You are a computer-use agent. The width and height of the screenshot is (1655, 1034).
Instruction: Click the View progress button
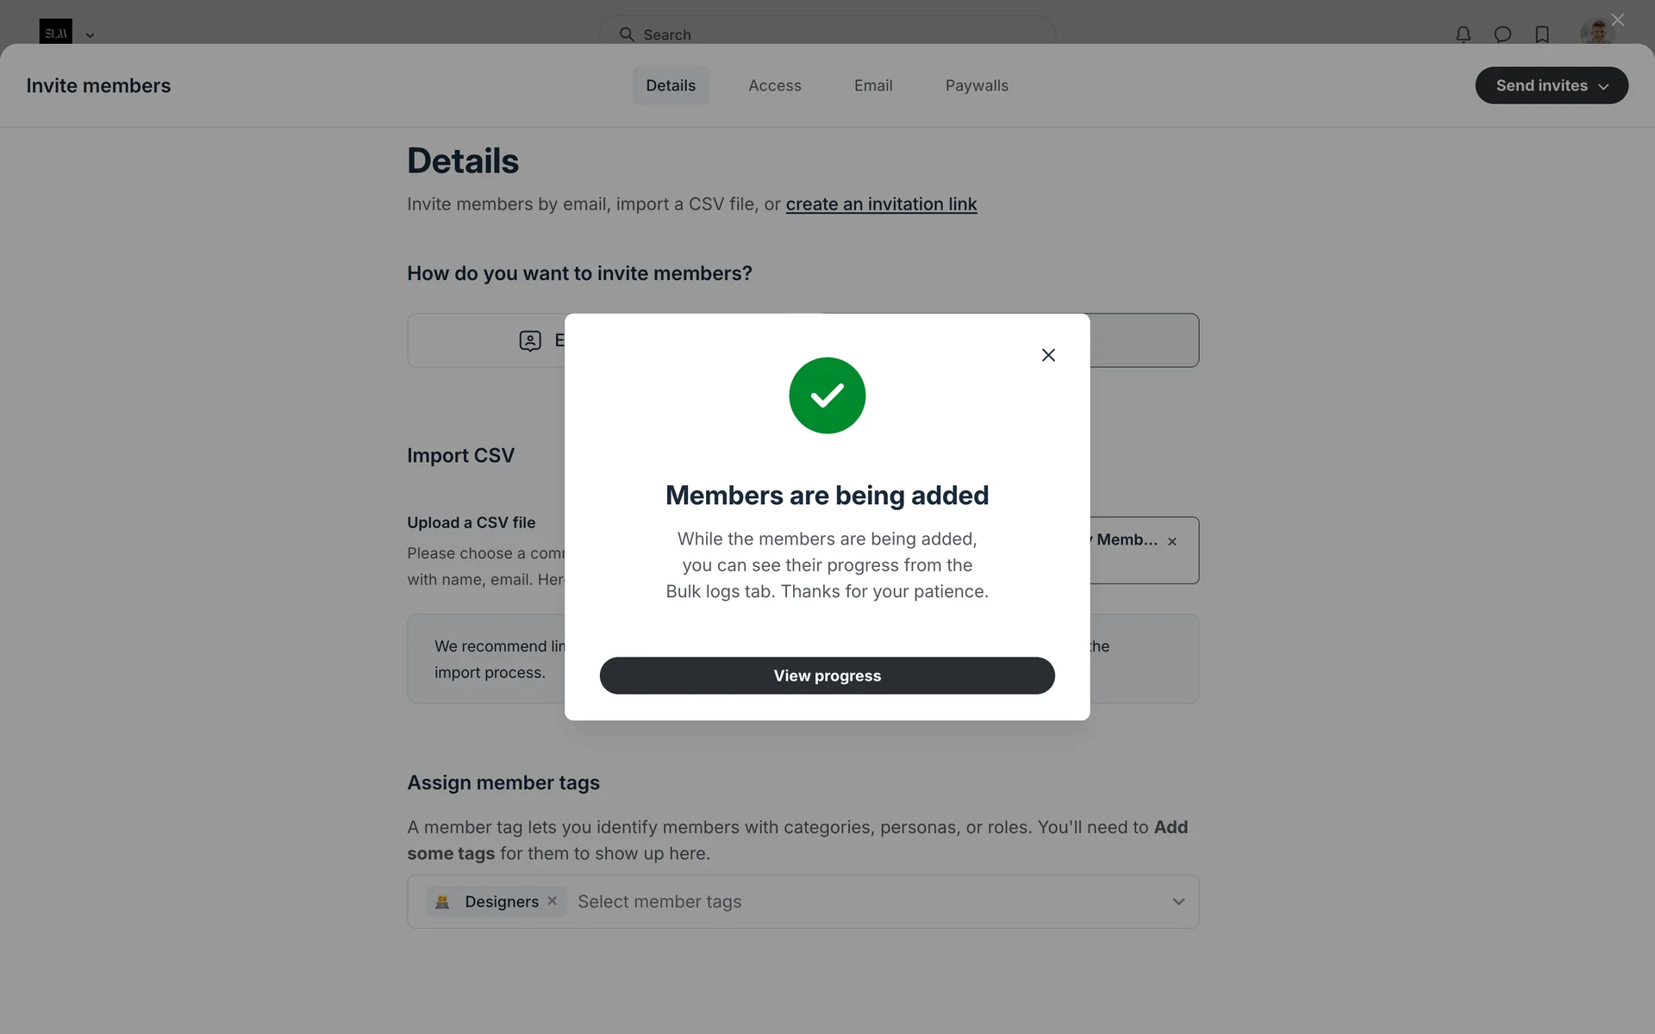(827, 676)
